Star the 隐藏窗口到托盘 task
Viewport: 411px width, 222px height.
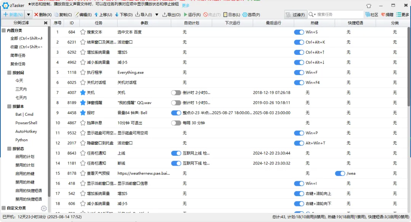click(x=83, y=143)
